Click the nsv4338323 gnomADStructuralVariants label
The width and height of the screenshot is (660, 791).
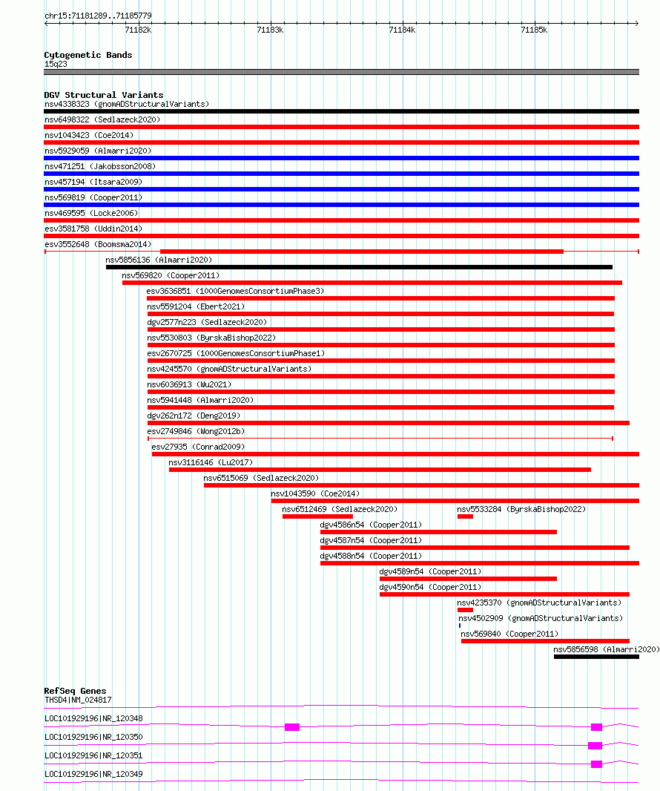click(x=127, y=104)
